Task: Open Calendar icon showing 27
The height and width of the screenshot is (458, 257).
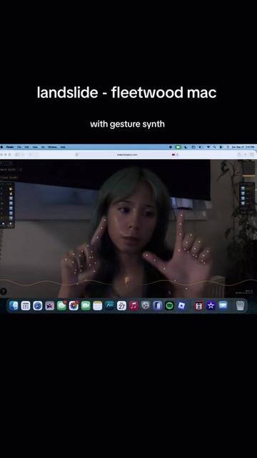Action: [x=121, y=306]
